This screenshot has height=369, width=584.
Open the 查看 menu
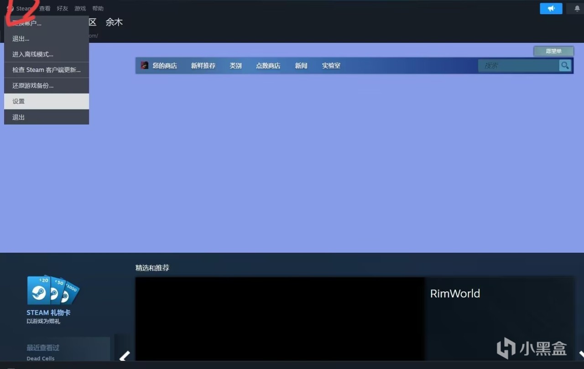click(45, 9)
